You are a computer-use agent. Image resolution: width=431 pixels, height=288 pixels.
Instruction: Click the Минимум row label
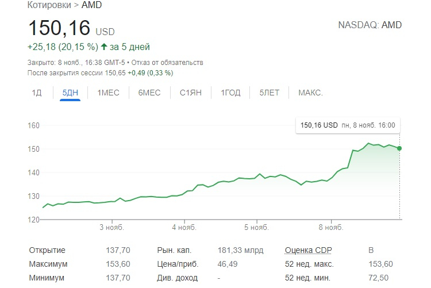coord(47,278)
